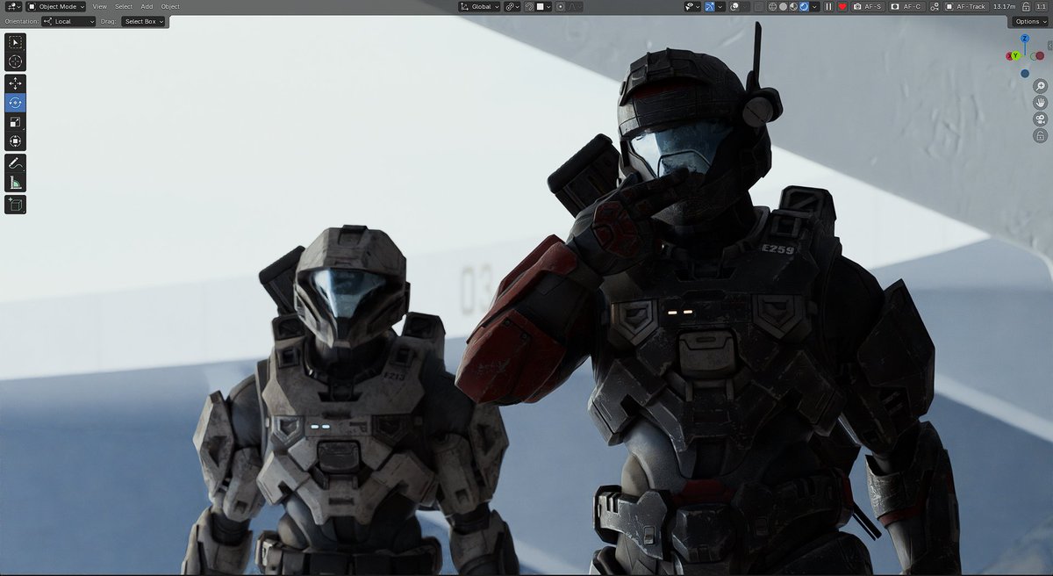The height and width of the screenshot is (576, 1053).
Task: Open the Object menu
Action: [x=170, y=6]
